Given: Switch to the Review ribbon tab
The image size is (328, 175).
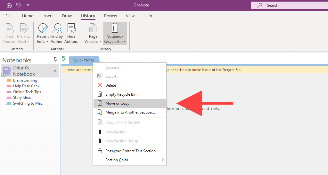Looking at the screenshot, I should tap(111, 16).
